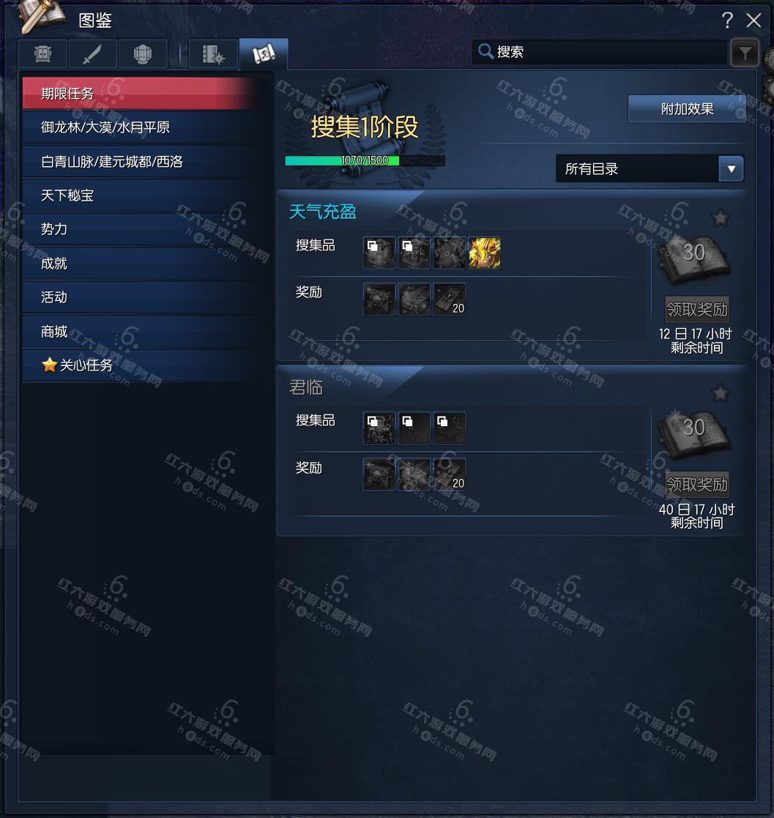The width and height of the screenshot is (774, 818).
Task: Toggle favorite star for 君临
Action: click(x=721, y=393)
